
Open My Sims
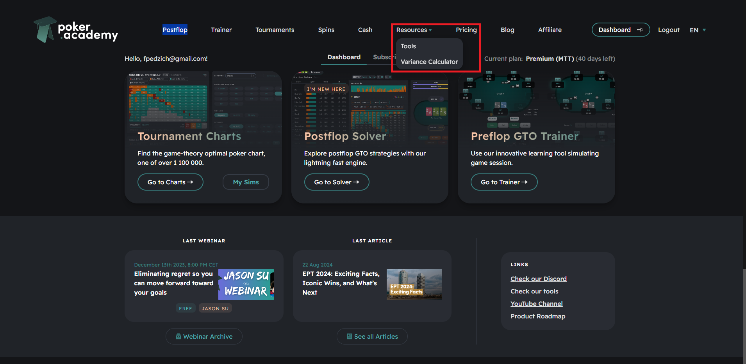246,182
